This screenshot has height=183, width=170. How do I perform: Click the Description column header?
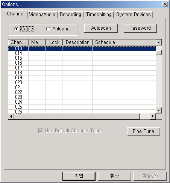pos(77,42)
